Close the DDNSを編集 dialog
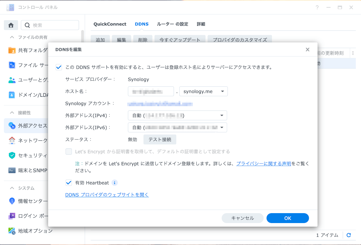The image size is (361, 245). 307,50
